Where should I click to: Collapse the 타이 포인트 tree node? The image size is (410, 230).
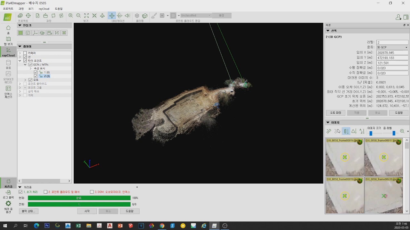pos(20,61)
